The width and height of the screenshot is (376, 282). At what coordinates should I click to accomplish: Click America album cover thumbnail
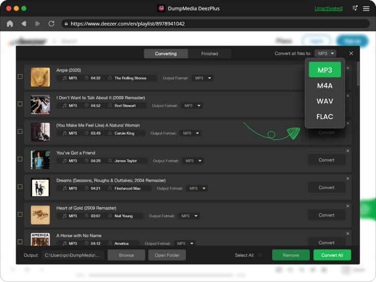(x=40, y=239)
